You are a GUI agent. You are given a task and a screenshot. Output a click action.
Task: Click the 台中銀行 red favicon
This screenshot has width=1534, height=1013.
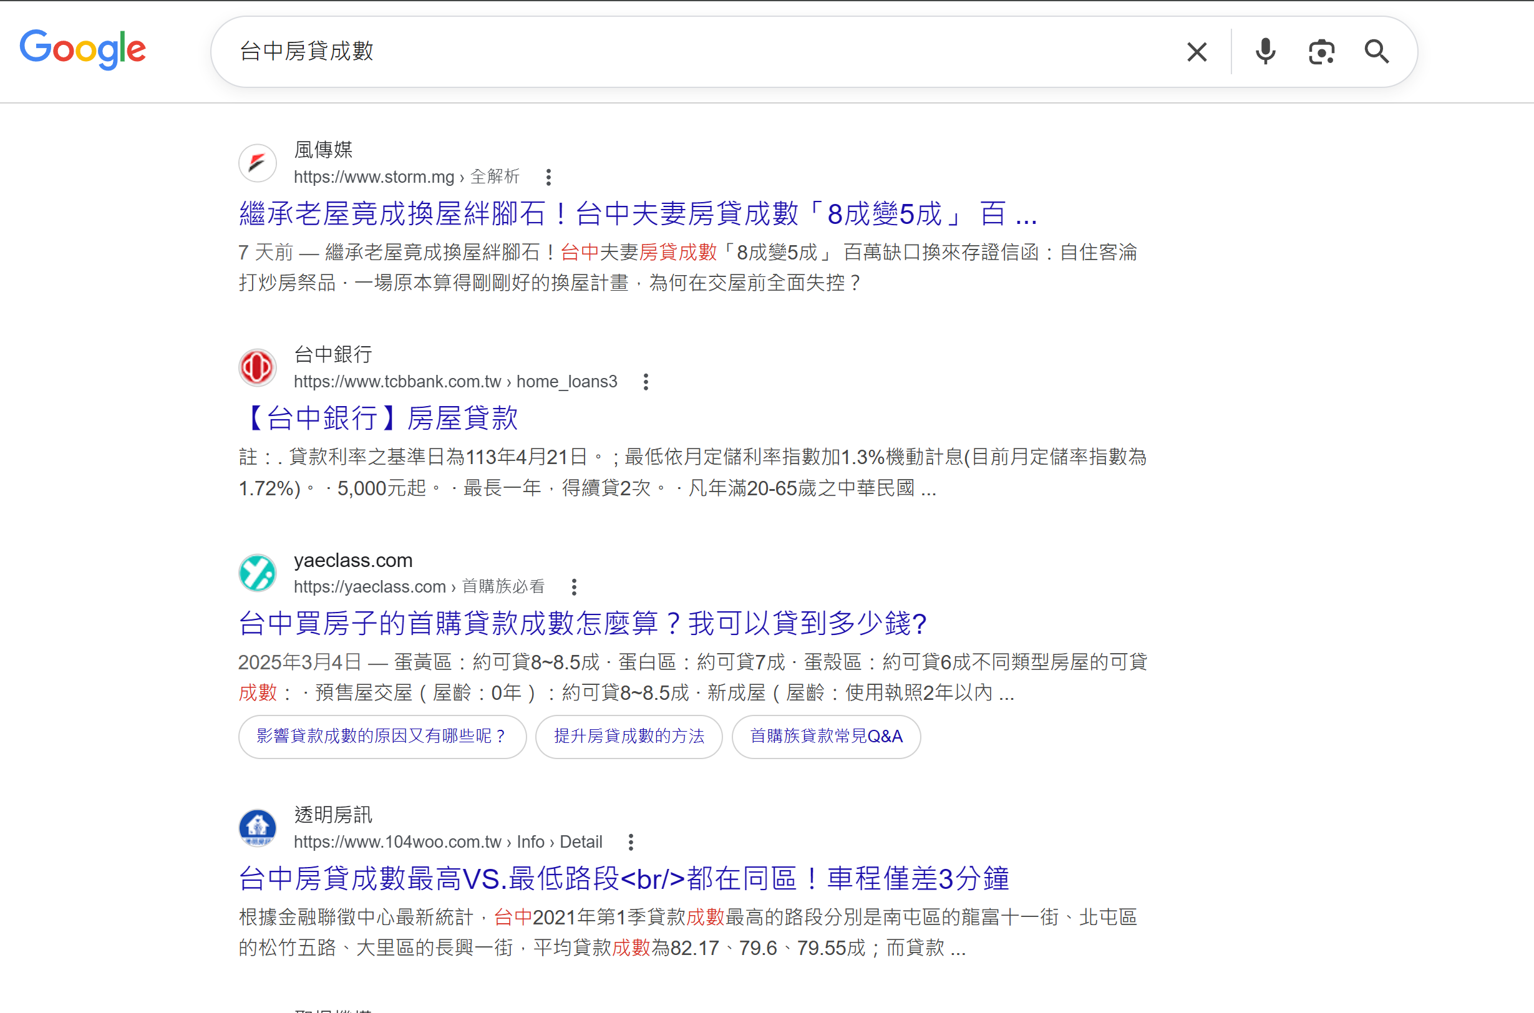click(x=257, y=367)
